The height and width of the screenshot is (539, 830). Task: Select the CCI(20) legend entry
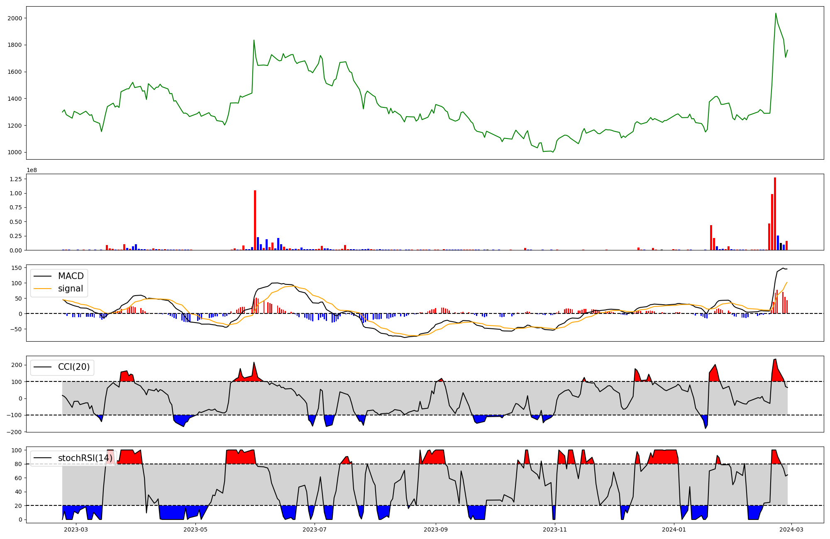[x=73, y=367]
